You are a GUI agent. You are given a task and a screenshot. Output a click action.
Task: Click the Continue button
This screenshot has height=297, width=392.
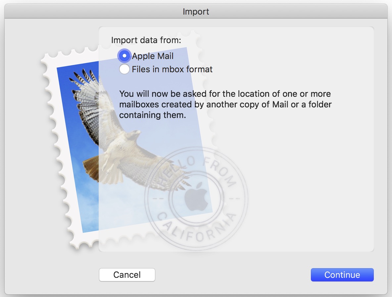coord(342,275)
